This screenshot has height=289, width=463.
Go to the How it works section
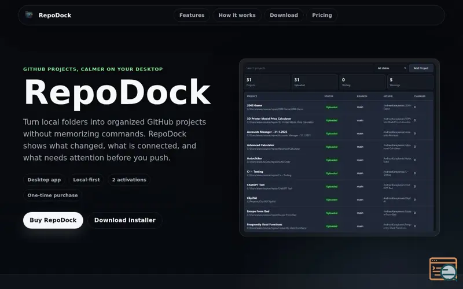(237, 15)
